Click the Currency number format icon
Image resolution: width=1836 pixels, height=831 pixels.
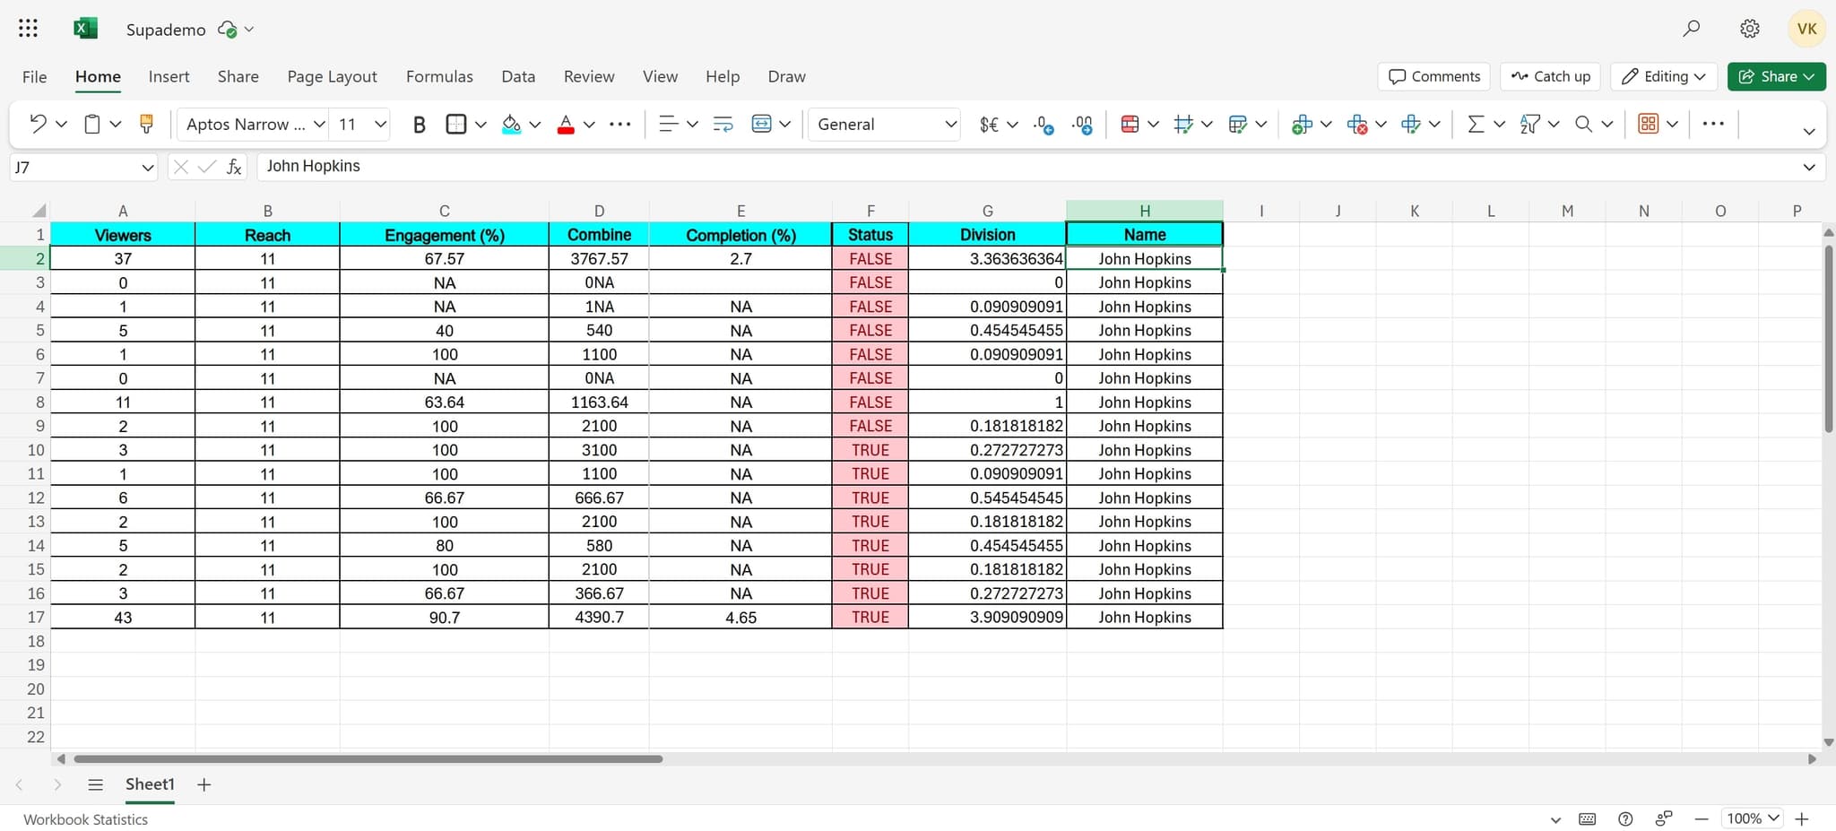coord(991,124)
